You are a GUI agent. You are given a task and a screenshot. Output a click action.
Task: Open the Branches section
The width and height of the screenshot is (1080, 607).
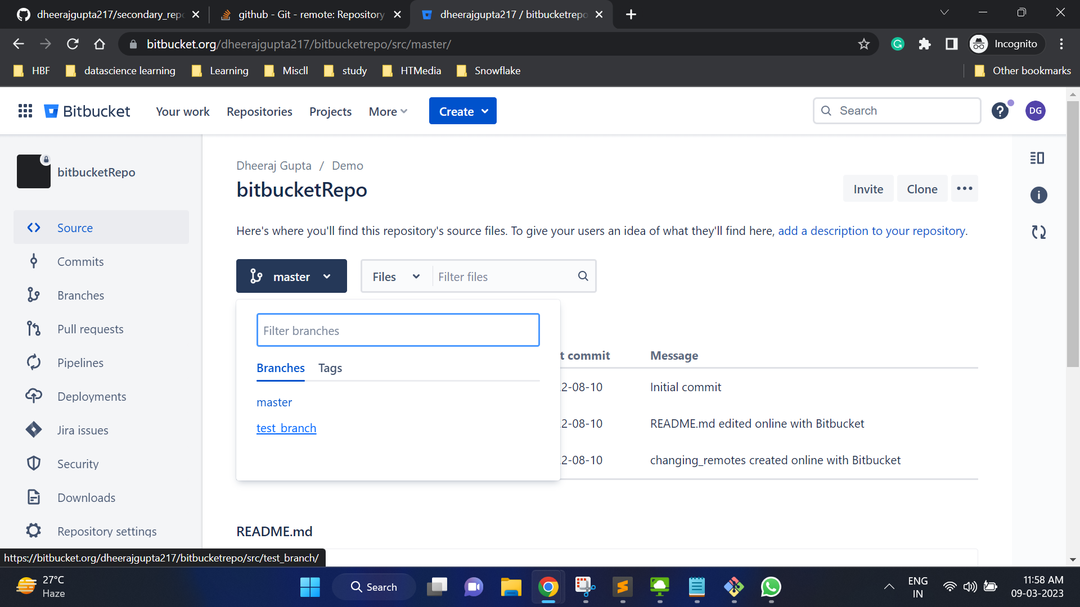coord(80,295)
